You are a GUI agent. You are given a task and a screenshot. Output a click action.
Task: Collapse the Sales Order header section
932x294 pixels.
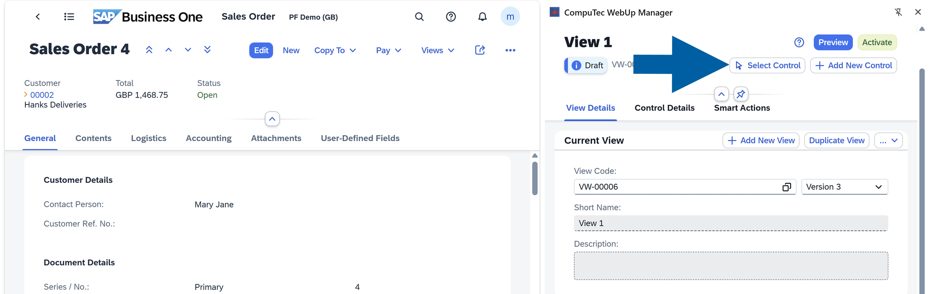272,119
